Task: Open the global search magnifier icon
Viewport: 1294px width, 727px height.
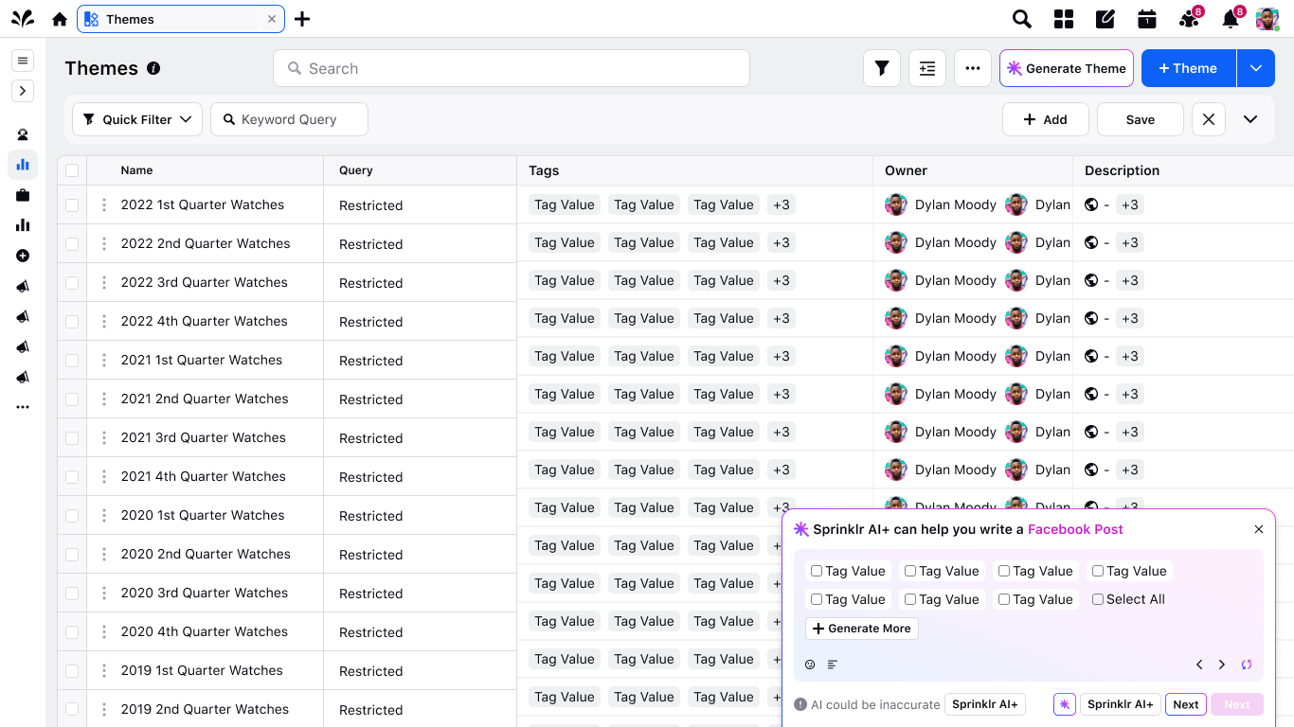Action: tap(1021, 19)
